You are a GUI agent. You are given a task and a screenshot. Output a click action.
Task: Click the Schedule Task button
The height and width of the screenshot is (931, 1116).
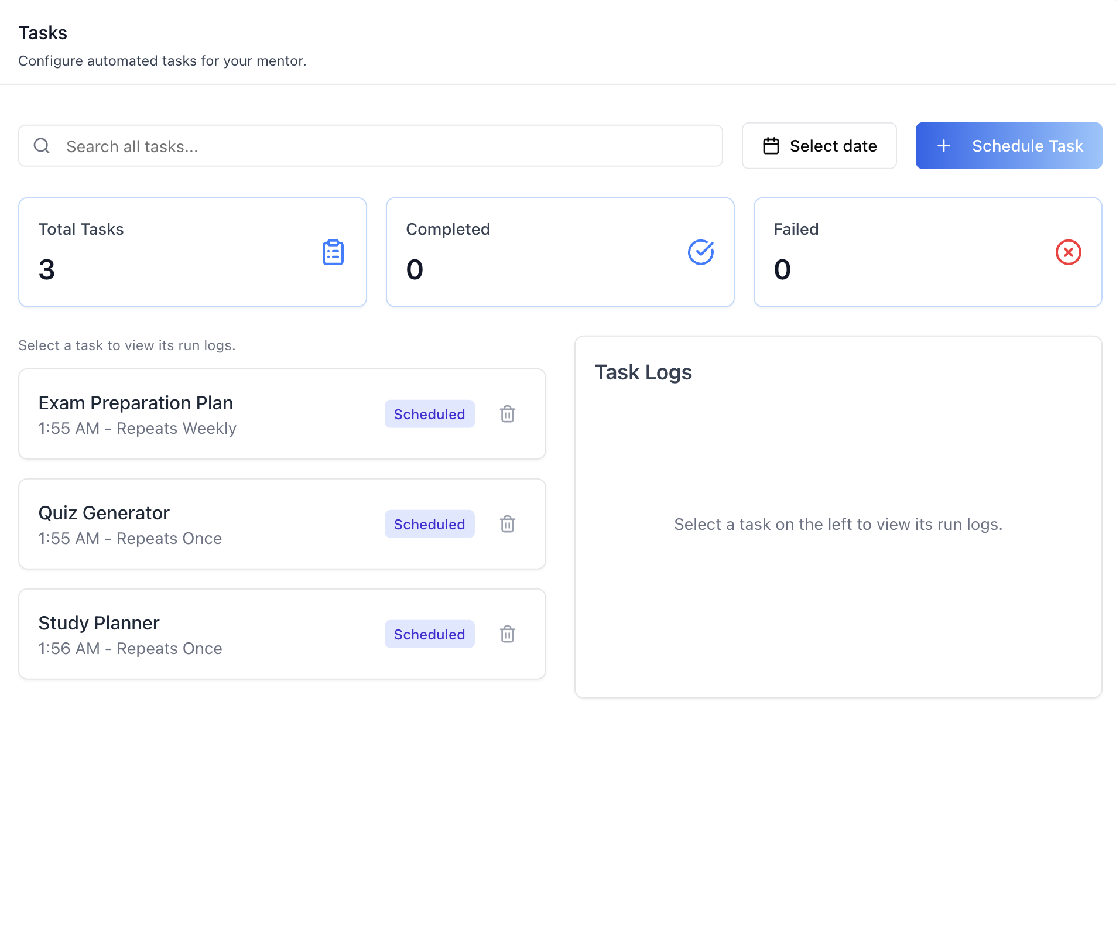click(1009, 146)
